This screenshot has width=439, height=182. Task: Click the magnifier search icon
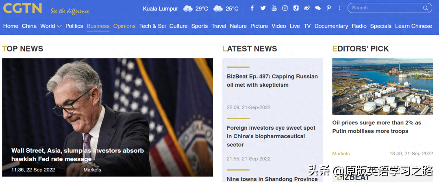[x=426, y=8]
